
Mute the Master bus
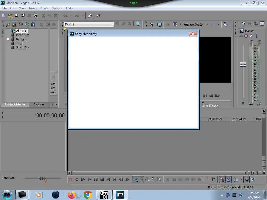[x=251, y=36]
